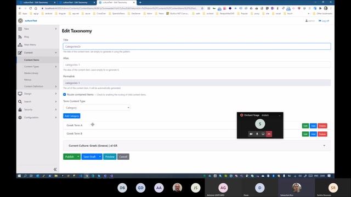Screen dimensions: 351x197
Task: Expand the New menu chevron
Action: 56,29
